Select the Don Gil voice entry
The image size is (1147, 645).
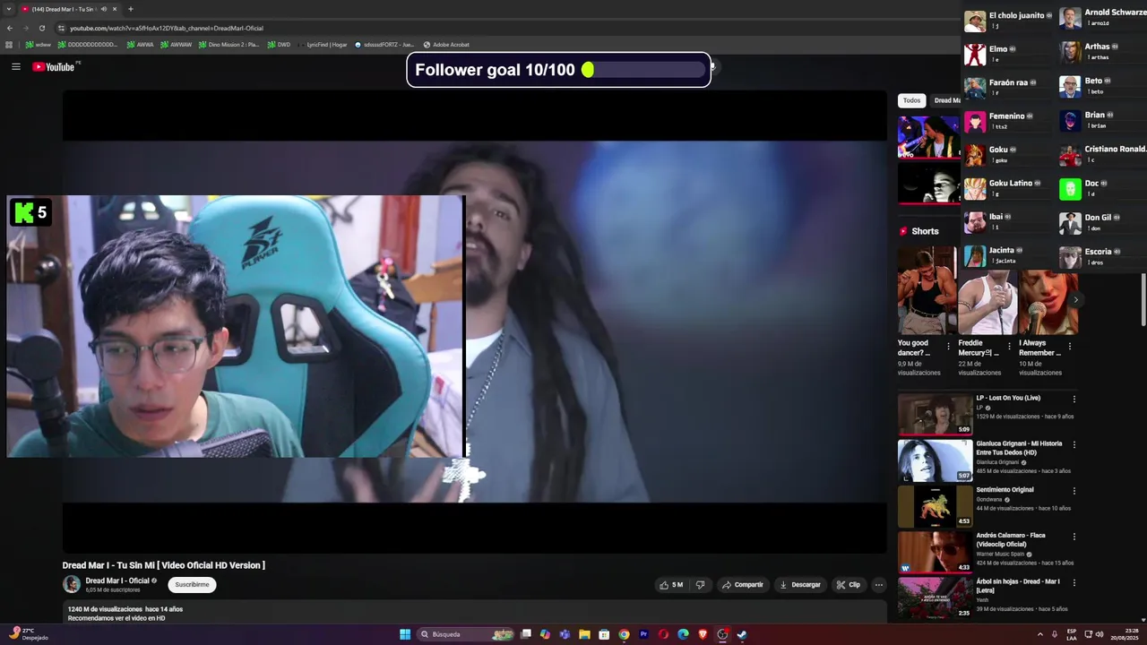click(1100, 222)
